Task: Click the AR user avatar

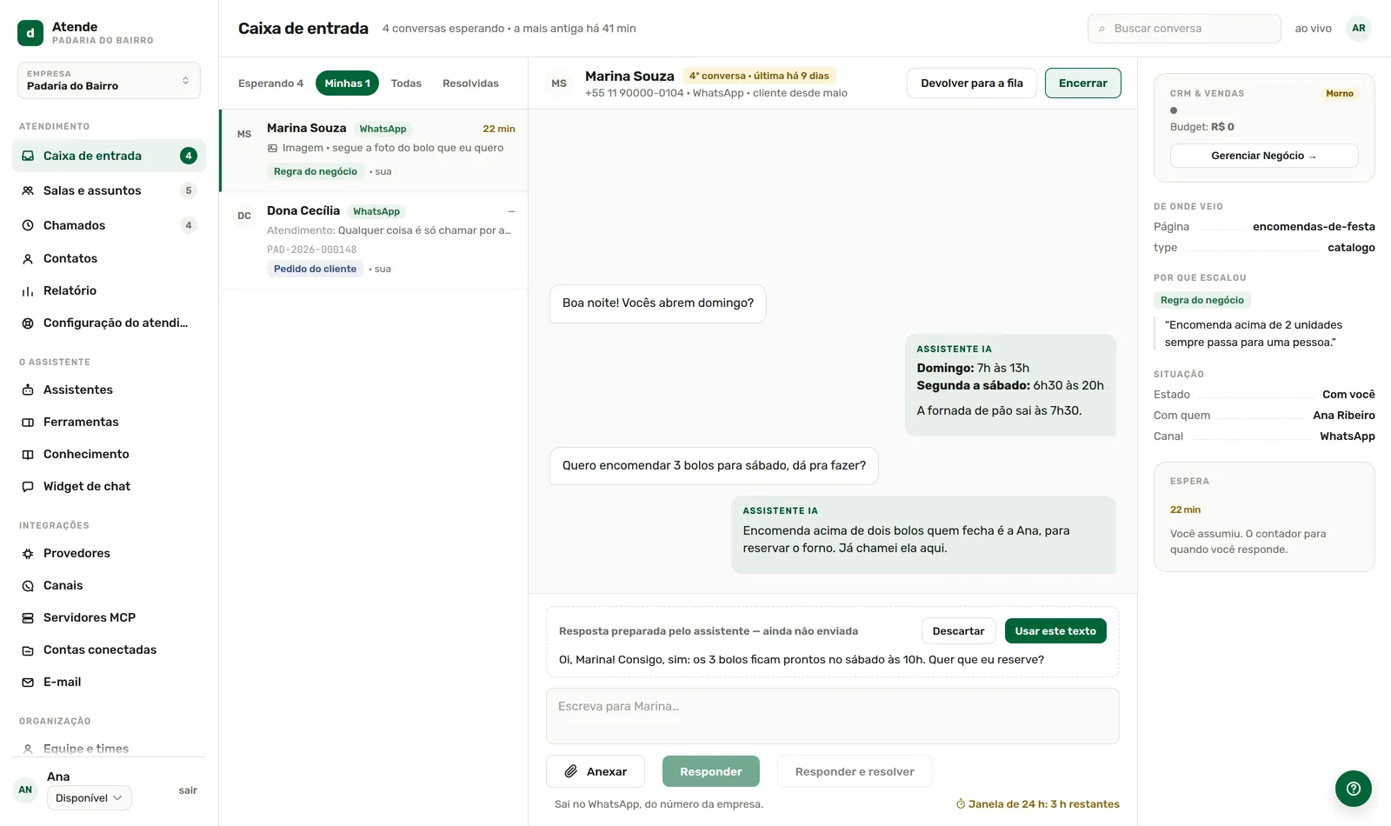Action: point(1359,29)
